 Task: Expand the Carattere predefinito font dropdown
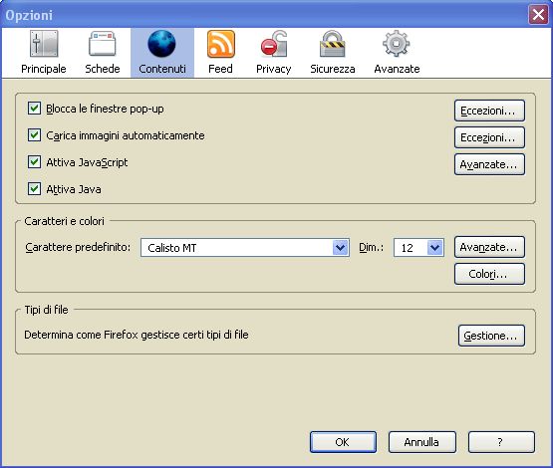[x=341, y=248]
